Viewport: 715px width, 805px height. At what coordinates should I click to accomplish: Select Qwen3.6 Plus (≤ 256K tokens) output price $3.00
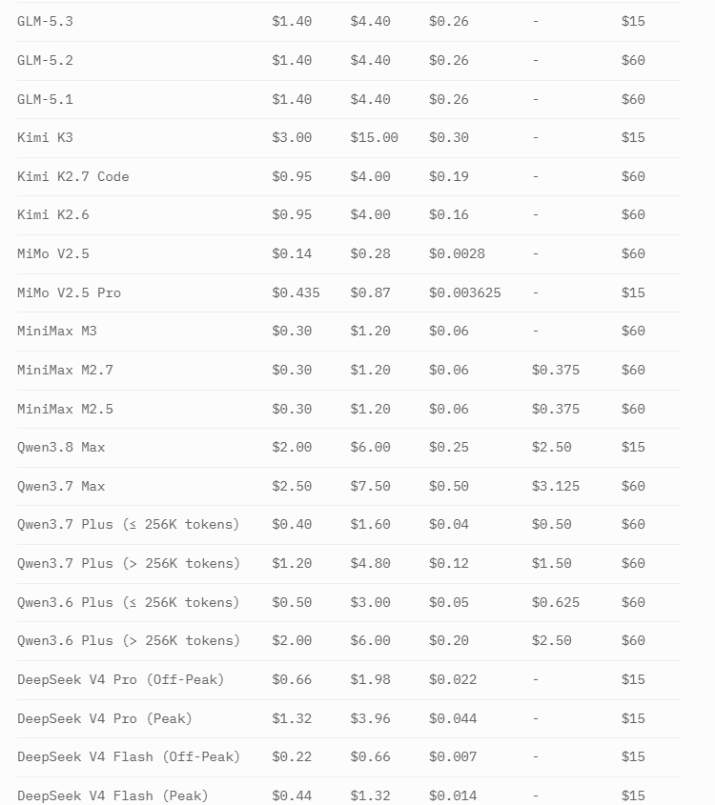(370, 602)
